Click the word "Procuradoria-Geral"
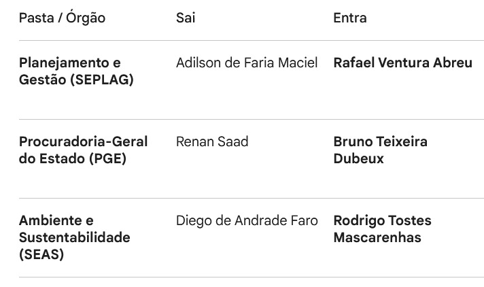 pos(83,142)
